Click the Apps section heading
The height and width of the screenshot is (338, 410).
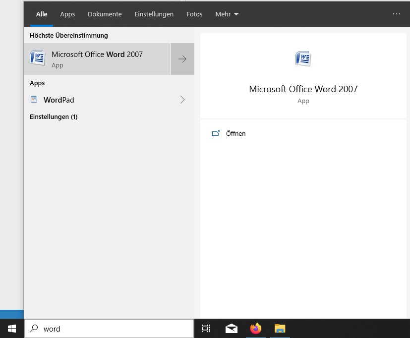coord(37,83)
